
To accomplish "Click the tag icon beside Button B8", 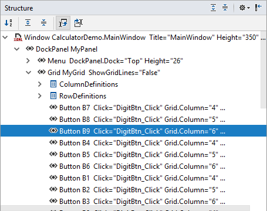I will [53, 119].
